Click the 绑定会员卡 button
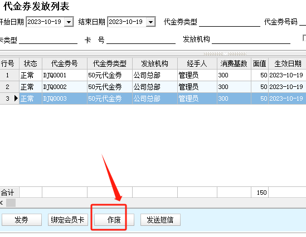Viewport: 306px width, 237px height. 68,220
